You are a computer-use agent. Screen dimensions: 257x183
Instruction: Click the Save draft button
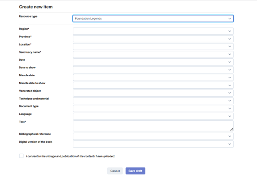(x=135, y=171)
